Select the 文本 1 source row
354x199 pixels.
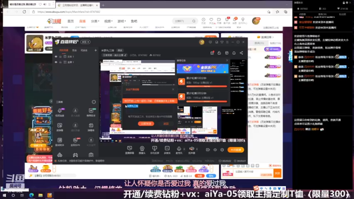[x=76, y=57]
